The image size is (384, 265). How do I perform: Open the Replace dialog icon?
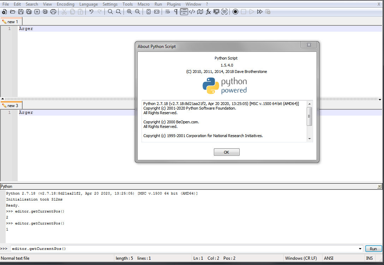click(x=119, y=12)
